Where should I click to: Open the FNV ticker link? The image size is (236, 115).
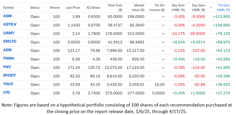pyautogui.click(x=7, y=67)
